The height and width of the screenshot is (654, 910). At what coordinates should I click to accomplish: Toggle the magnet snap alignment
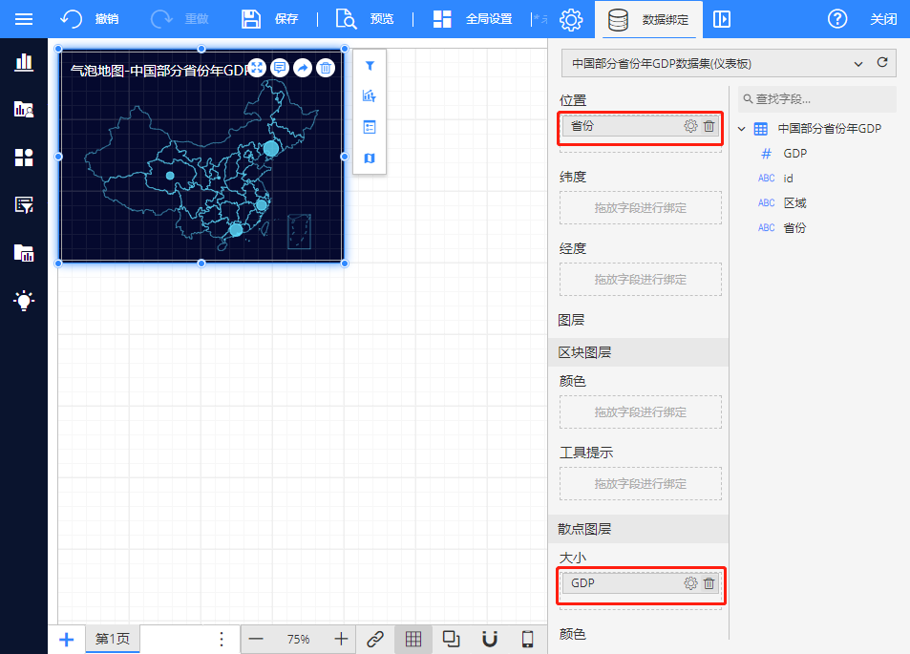tap(490, 640)
